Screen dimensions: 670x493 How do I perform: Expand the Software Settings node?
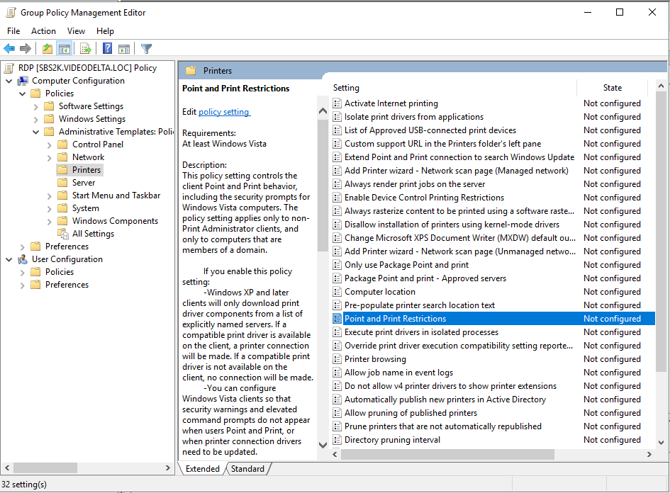coord(36,106)
